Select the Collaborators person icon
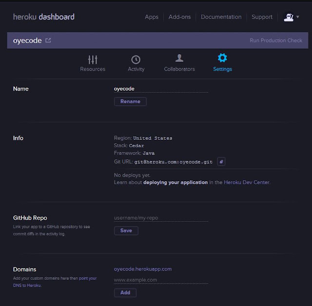 [x=179, y=58]
